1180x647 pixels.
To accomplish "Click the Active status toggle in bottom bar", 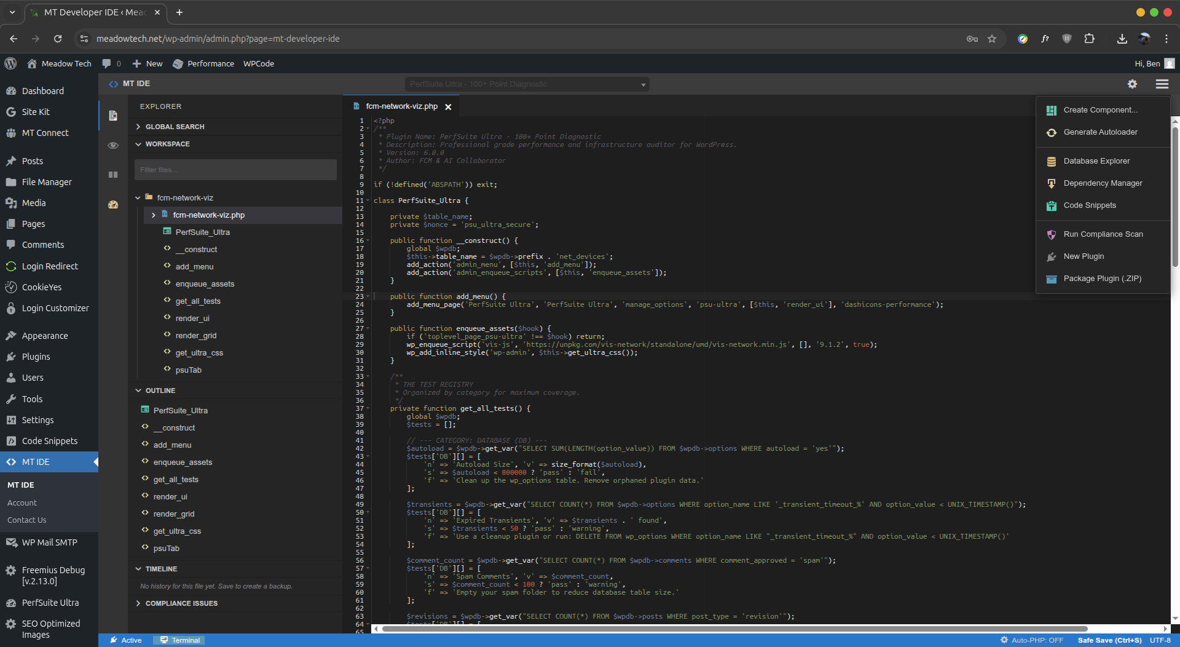I will [x=126, y=640].
